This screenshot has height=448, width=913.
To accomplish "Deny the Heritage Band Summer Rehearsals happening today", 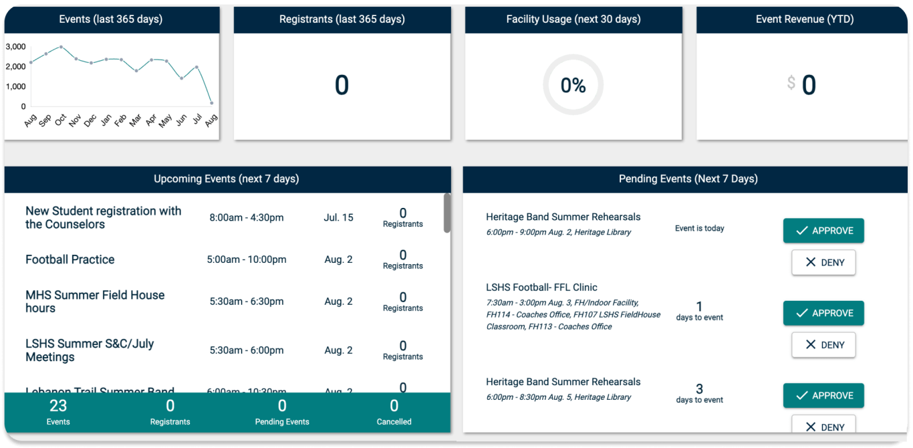I will click(x=823, y=262).
